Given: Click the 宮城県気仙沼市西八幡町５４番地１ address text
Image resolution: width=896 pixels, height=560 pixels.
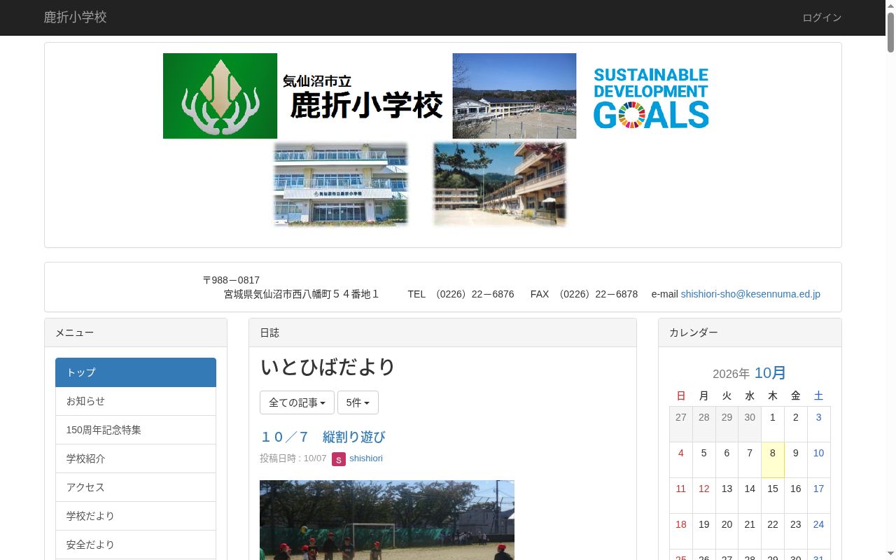Looking at the screenshot, I should 302,294.
